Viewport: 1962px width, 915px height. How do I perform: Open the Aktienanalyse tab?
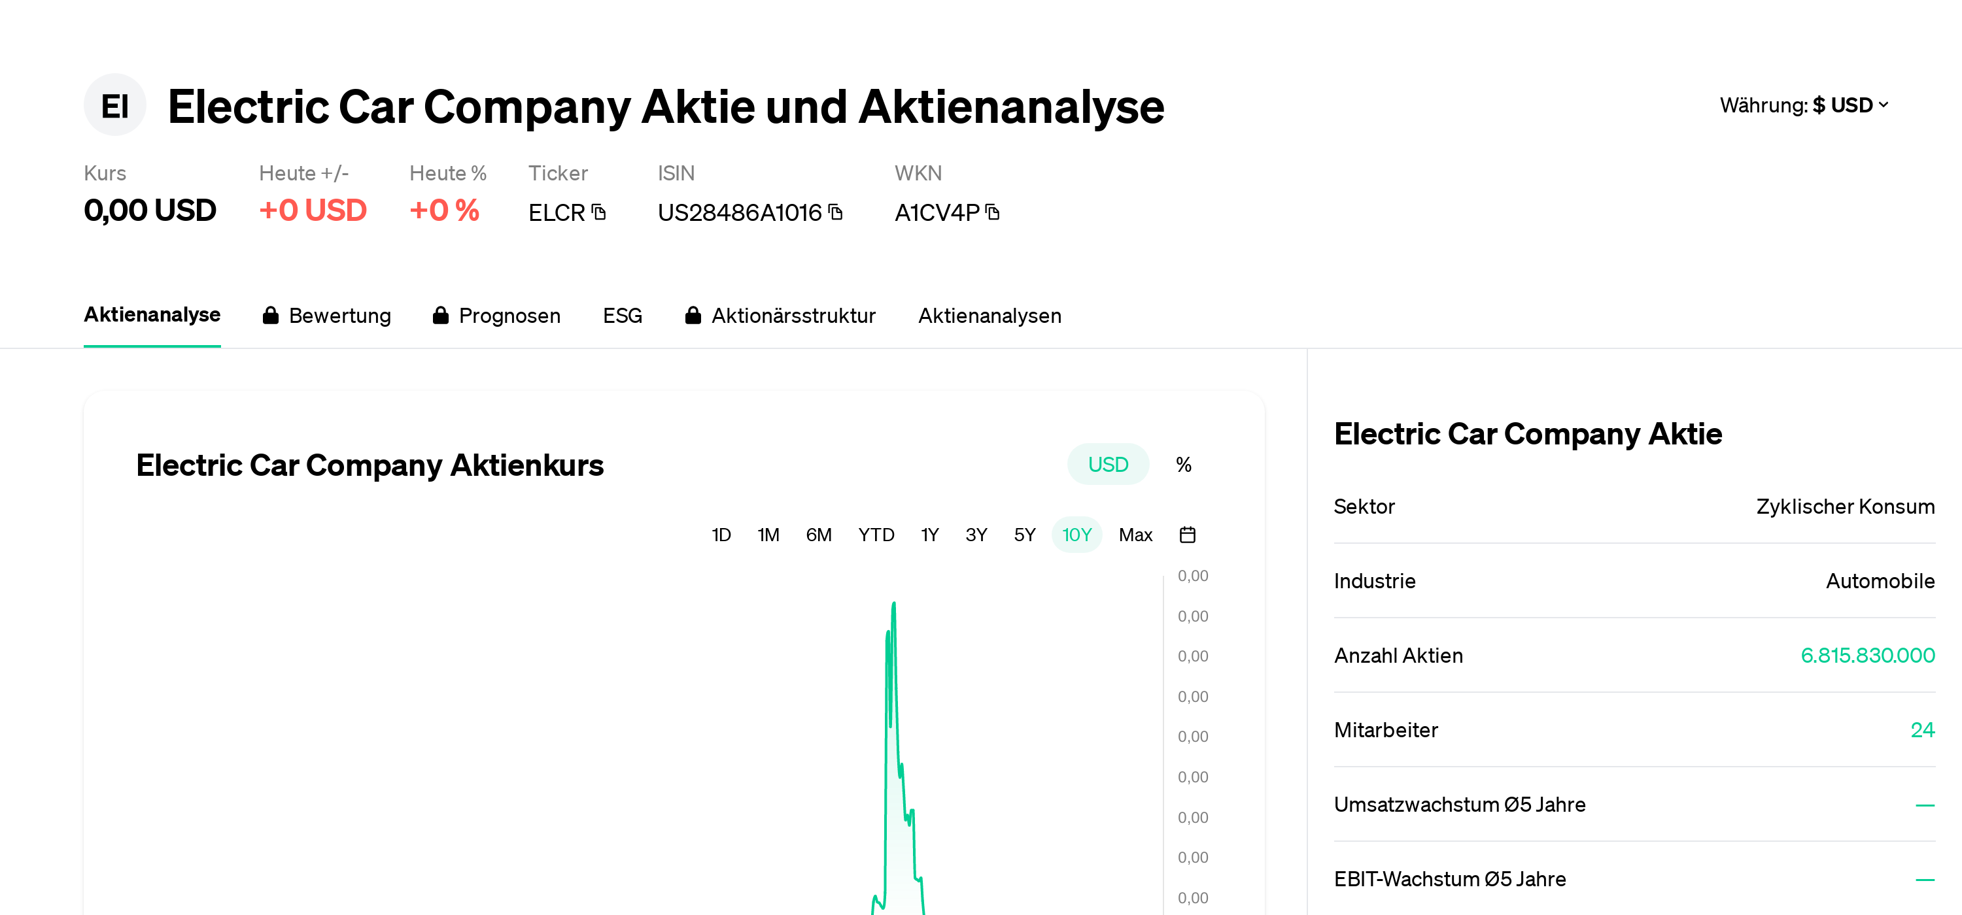coord(152,314)
